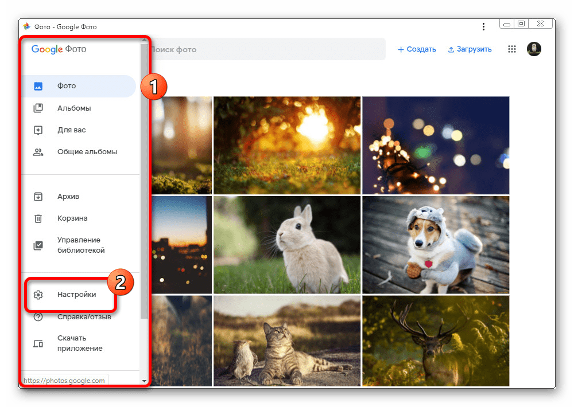Open the bokeh string lights photo
574x407 pixels.
point(436,145)
